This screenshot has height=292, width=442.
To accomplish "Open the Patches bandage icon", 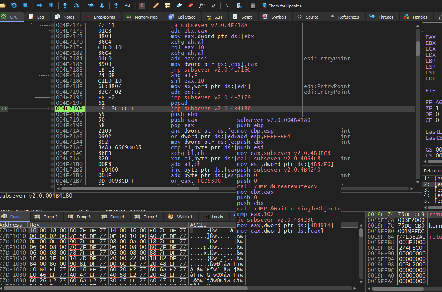I will point(156,6).
